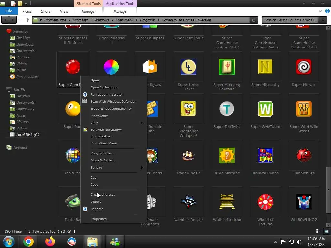
Task: Select the Super Mah Jong Solitaire icon
Action: click(227, 67)
